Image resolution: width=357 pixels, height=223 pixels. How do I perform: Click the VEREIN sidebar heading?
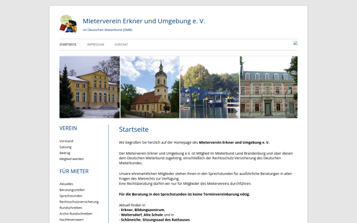pos(68,128)
